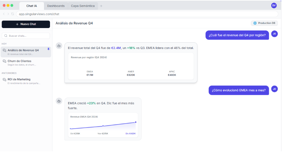Unpin the Análisis de Revenue Q4 chat
The height and width of the screenshot is (154, 282).
pyautogui.click(x=48, y=49)
